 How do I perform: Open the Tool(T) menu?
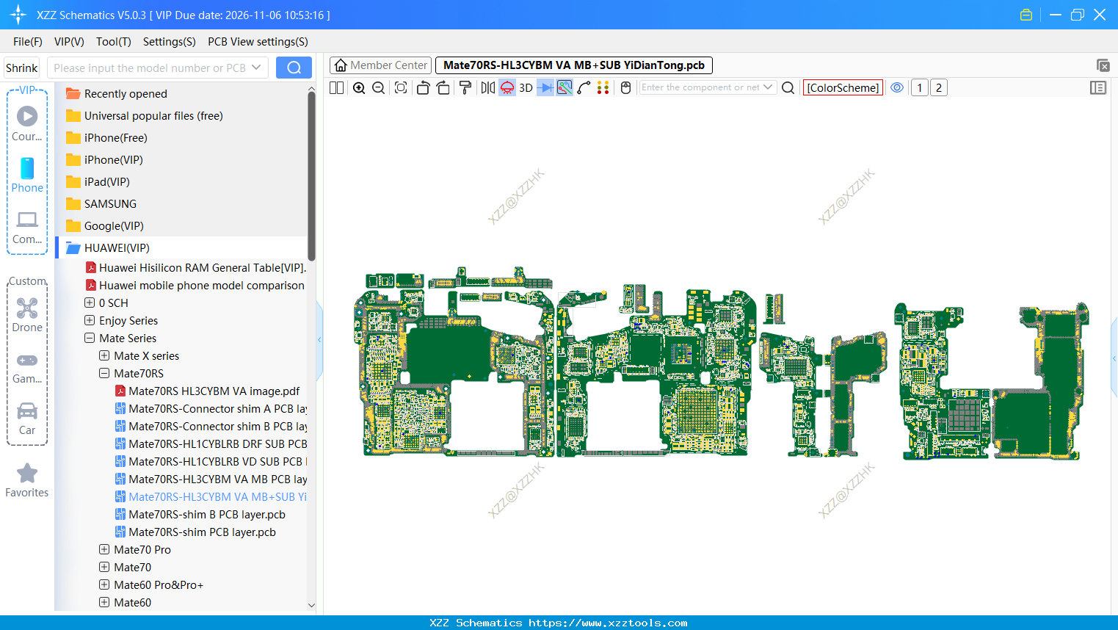pyautogui.click(x=113, y=42)
